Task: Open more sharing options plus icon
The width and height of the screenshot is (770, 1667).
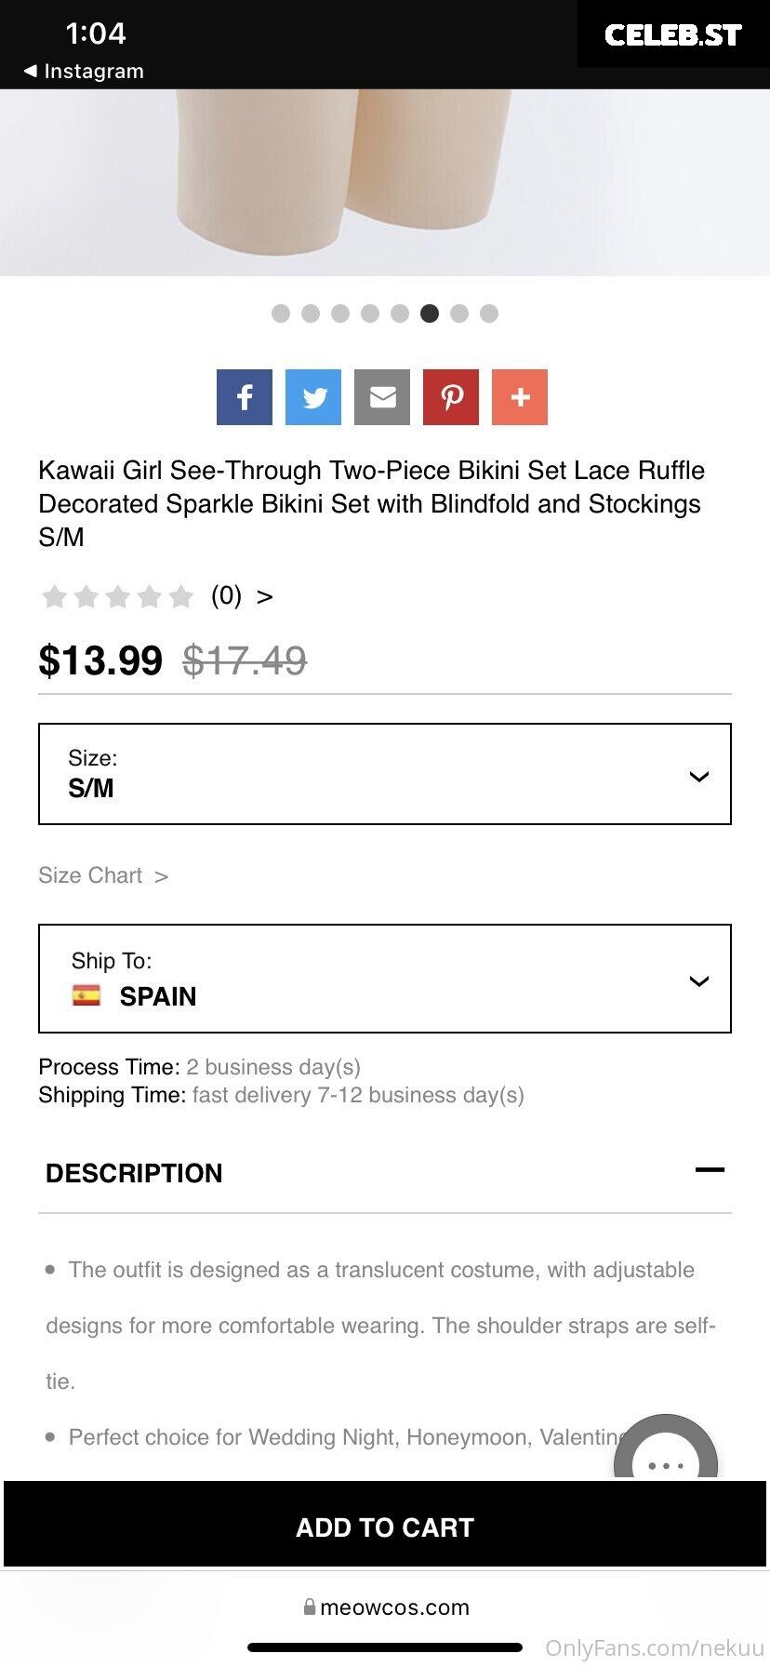Action: coord(520,397)
